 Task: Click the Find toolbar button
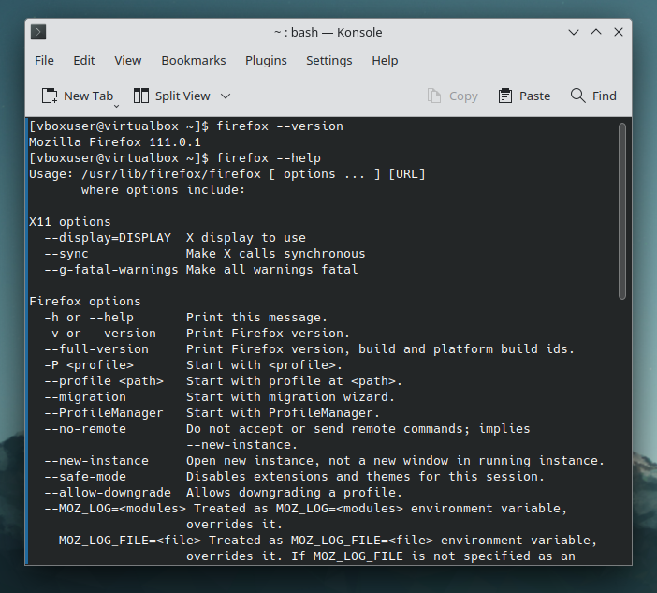point(593,96)
